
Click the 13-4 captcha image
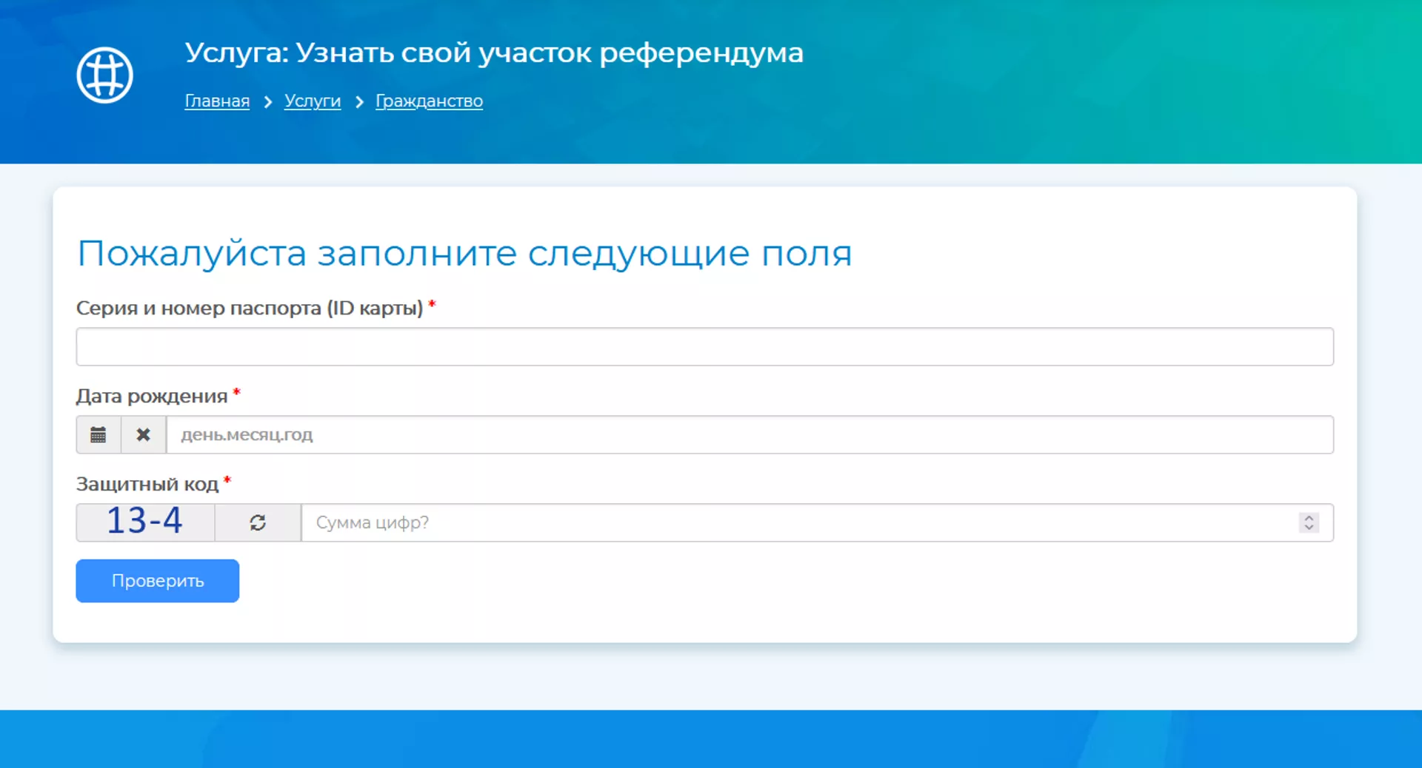145,522
